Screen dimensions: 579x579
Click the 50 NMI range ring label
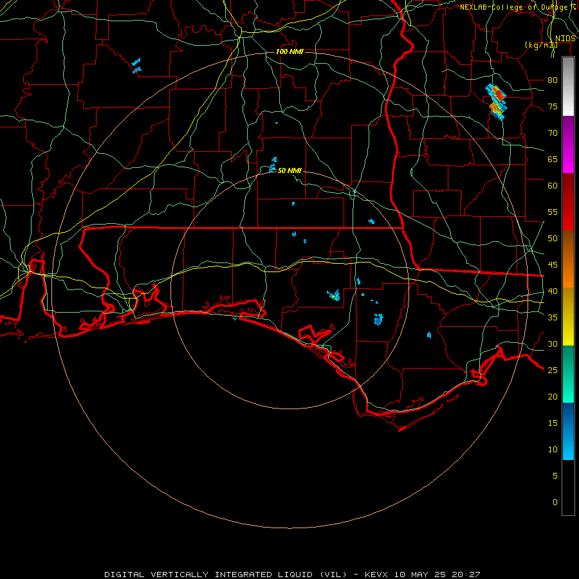(289, 170)
